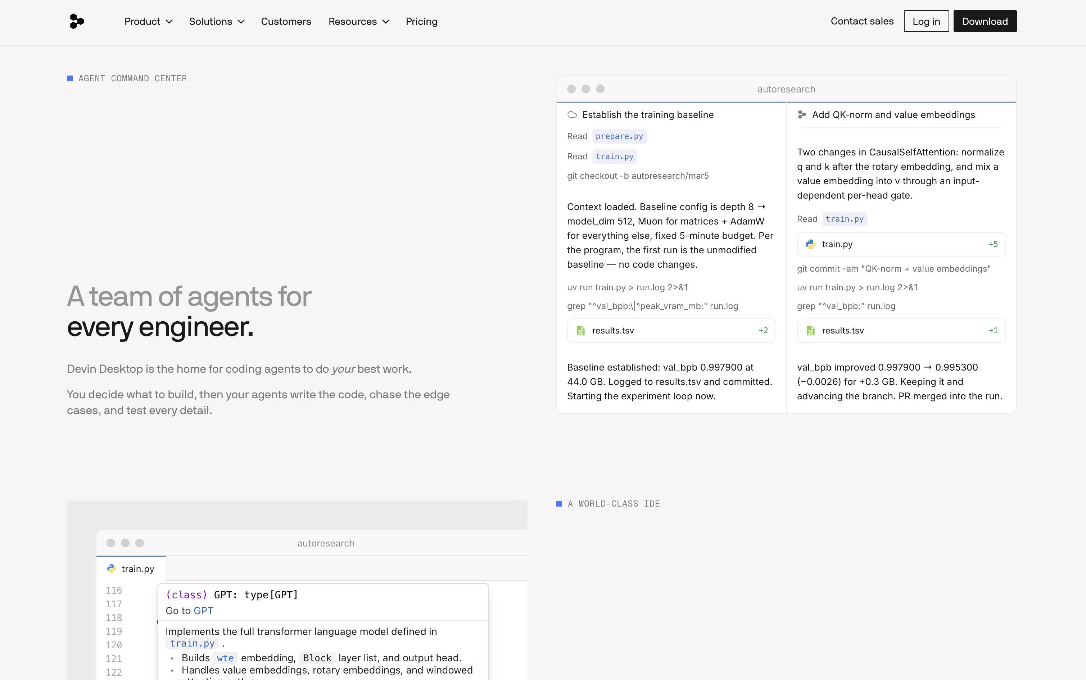Go to the Customers page

click(286, 22)
